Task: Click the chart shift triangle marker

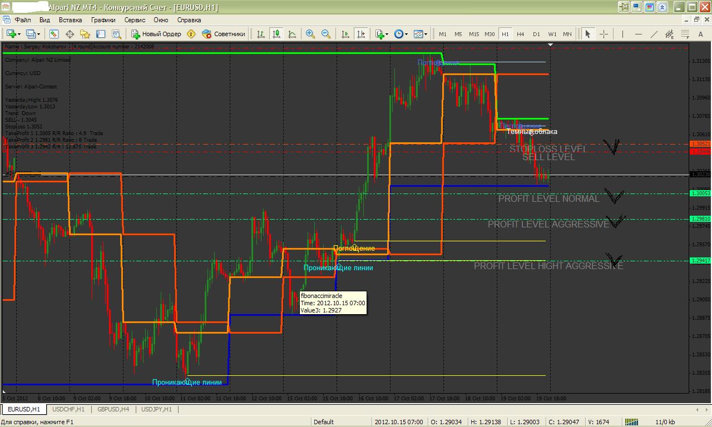Action: pyautogui.click(x=551, y=44)
